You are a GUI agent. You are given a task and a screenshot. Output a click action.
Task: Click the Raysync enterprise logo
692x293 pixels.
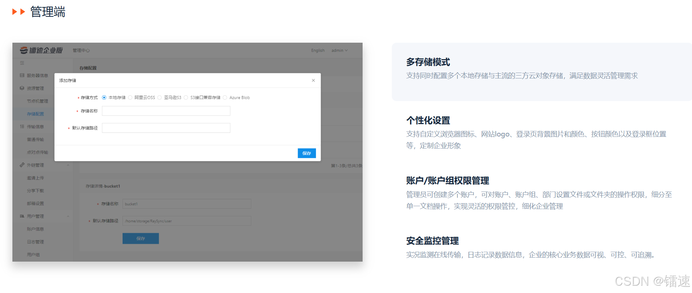click(x=41, y=50)
